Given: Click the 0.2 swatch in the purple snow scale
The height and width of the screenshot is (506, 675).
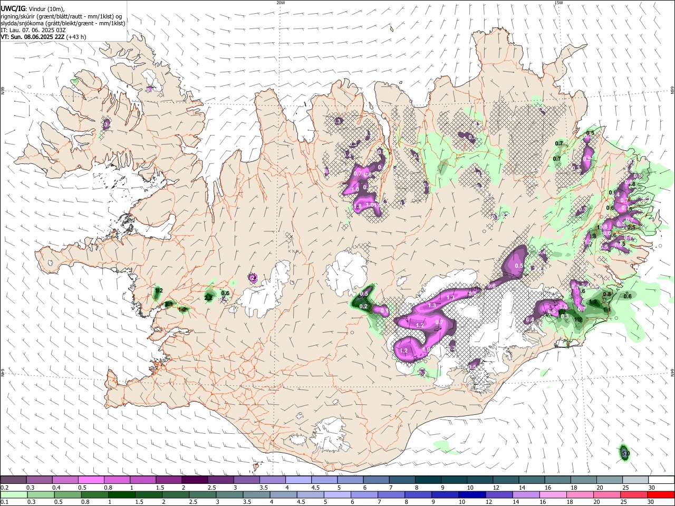Looking at the screenshot, I should [x=13, y=480].
